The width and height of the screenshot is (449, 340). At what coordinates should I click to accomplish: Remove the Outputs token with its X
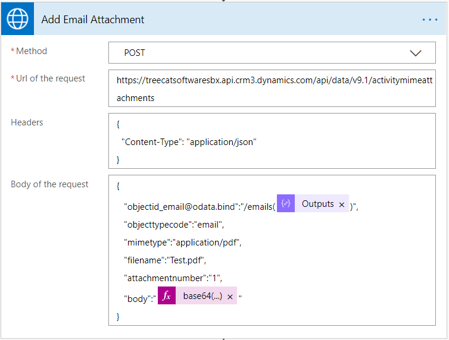[342, 204]
